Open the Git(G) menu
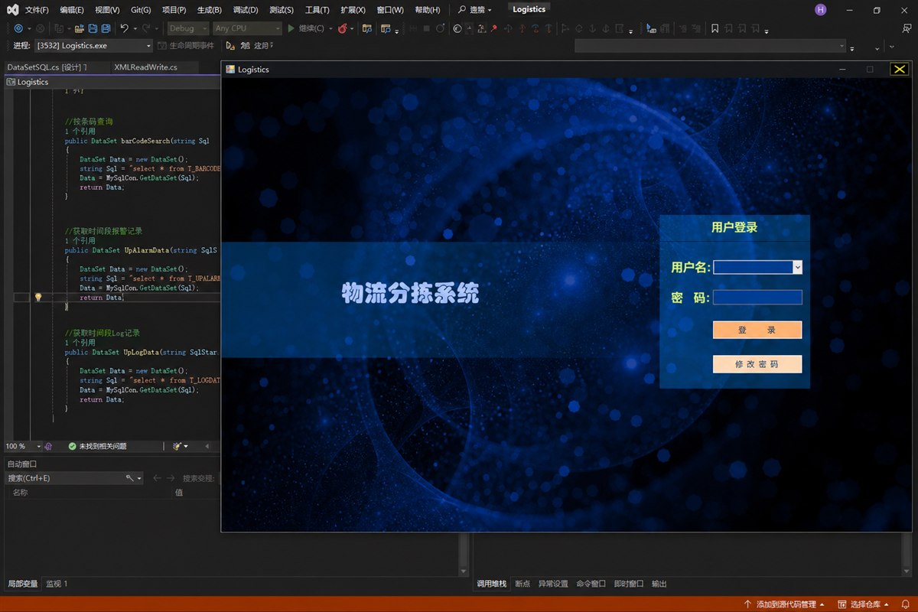Image resolution: width=918 pixels, height=612 pixels. pyautogui.click(x=141, y=10)
